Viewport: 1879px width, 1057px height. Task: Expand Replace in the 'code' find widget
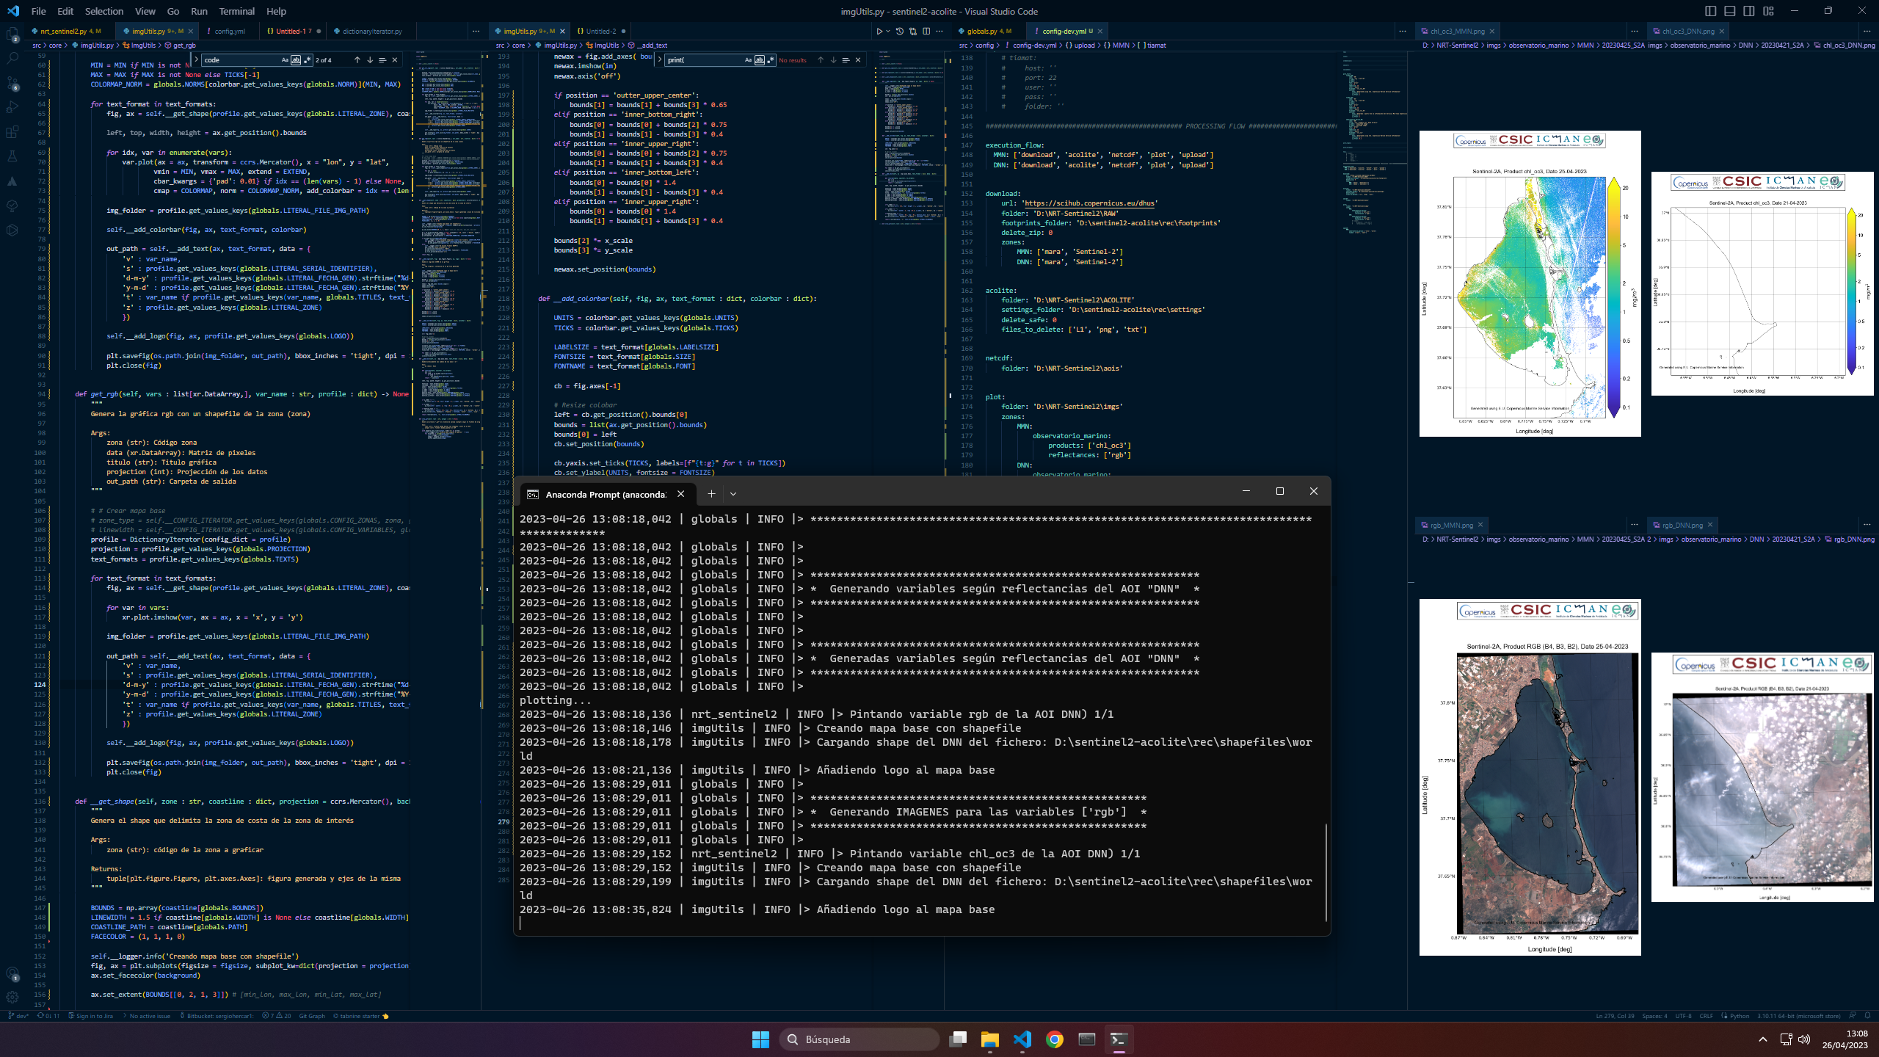196,60
